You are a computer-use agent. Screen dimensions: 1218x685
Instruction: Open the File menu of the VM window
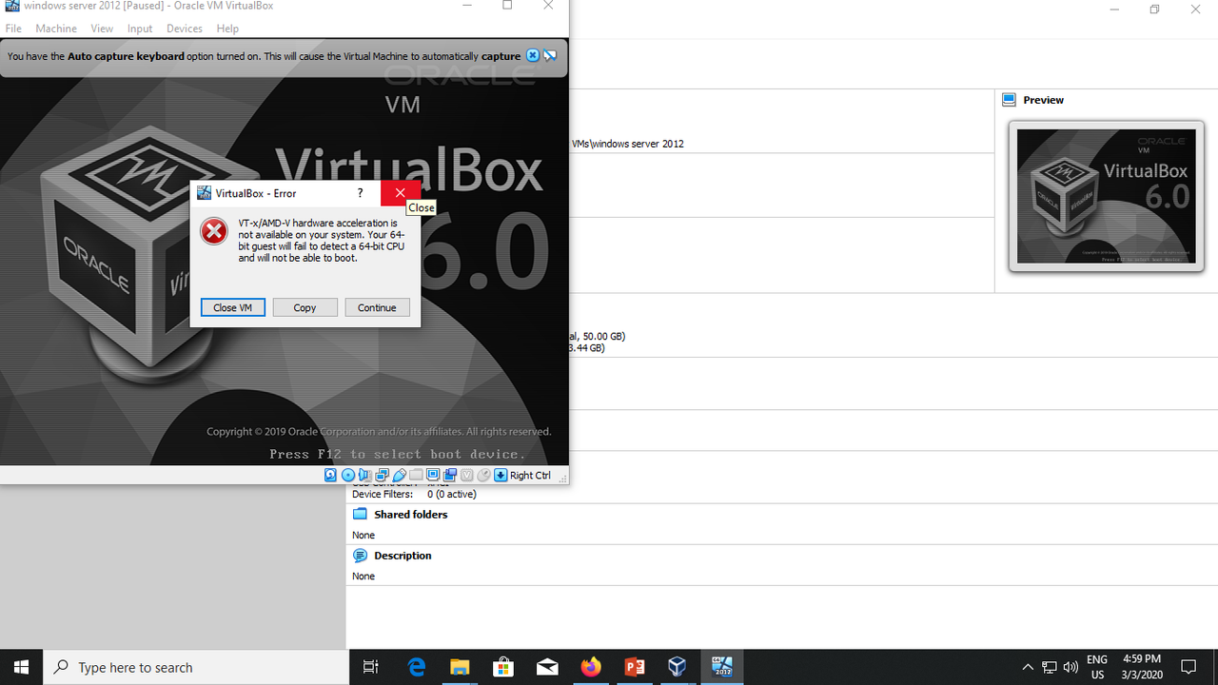pyautogui.click(x=13, y=29)
